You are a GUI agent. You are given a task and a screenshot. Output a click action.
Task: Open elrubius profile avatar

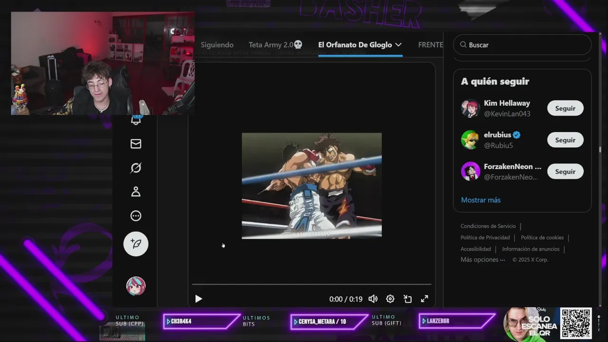pos(470,140)
